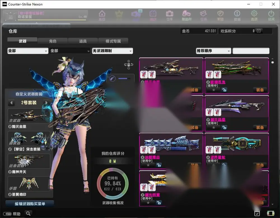
Task: Click 装备 on purple-bladed rifle card
Action: (x=260, y=128)
